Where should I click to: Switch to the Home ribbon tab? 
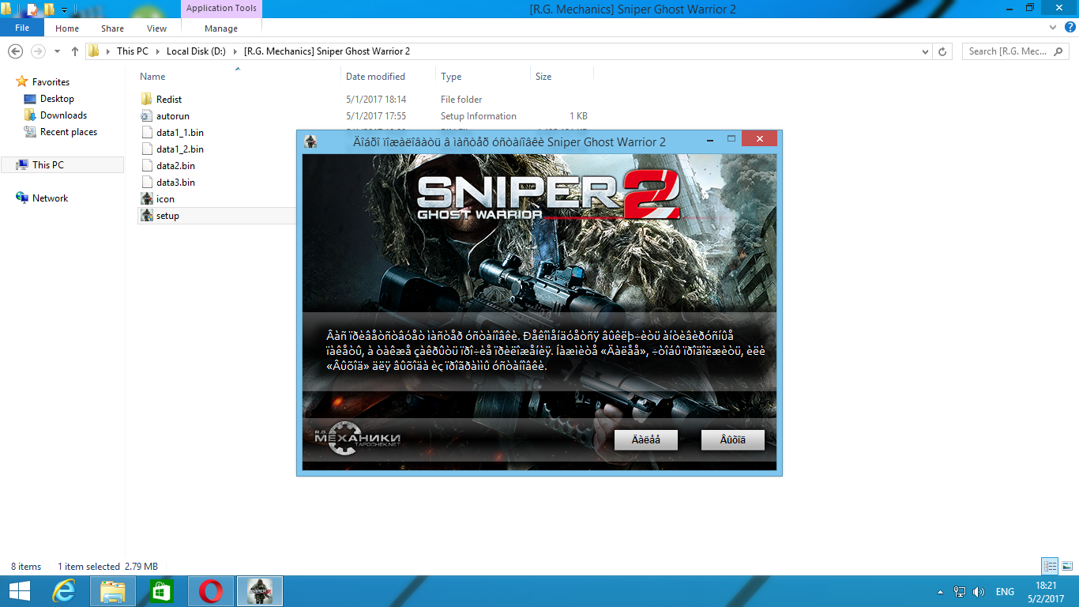point(67,28)
